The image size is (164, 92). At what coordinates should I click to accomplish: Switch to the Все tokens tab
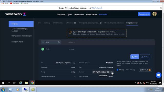pos(40,23)
